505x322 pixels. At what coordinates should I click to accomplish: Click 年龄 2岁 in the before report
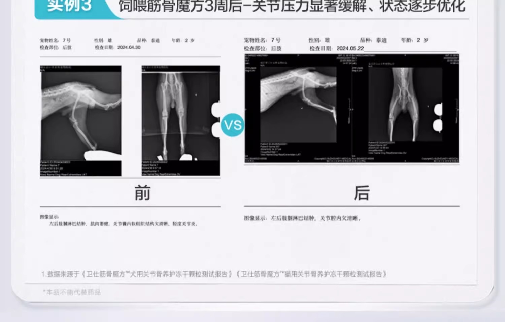tap(183, 40)
